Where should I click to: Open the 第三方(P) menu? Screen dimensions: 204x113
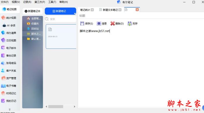click(x=40, y=2)
